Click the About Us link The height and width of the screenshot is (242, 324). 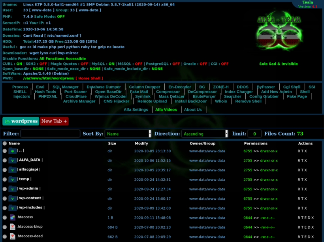(x=193, y=110)
